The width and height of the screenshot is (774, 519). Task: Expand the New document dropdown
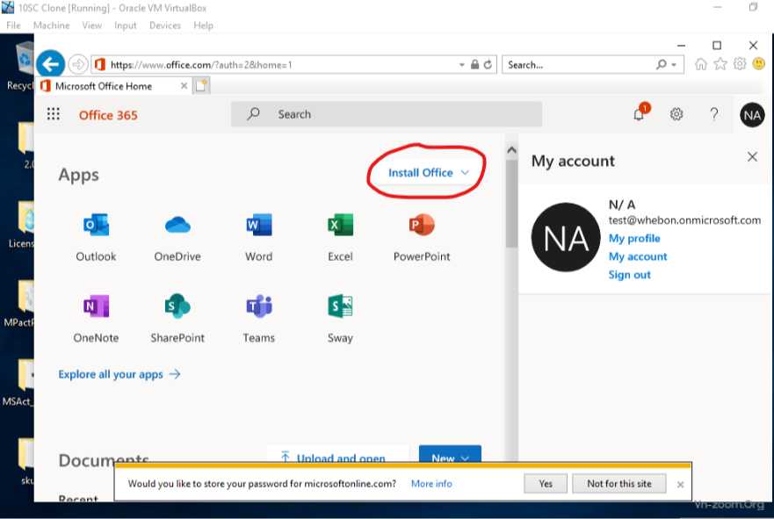pyautogui.click(x=450, y=458)
